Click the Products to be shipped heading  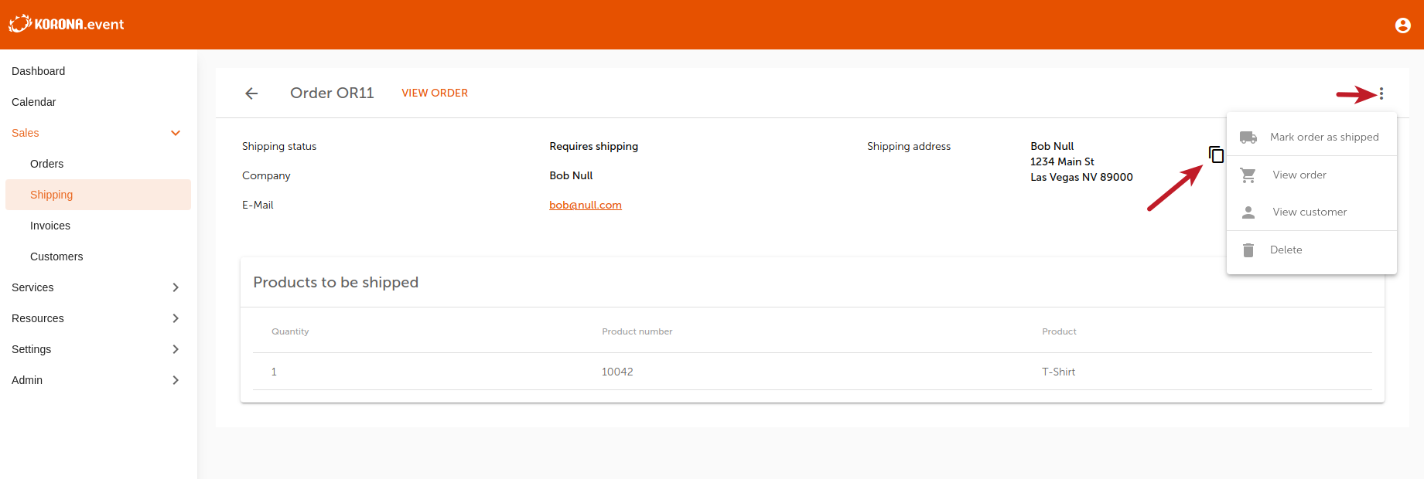pyautogui.click(x=336, y=283)
